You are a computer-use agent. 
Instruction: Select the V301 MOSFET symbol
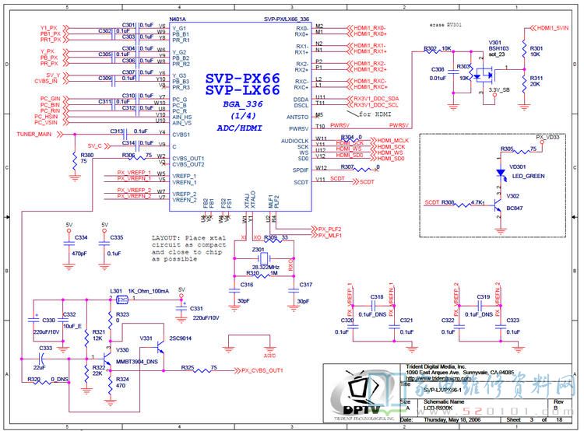pos(484,75)
